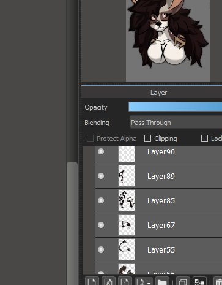222x285 pixels.
Task: Merge layer down with icon
Action: click(x=199, y=281)
